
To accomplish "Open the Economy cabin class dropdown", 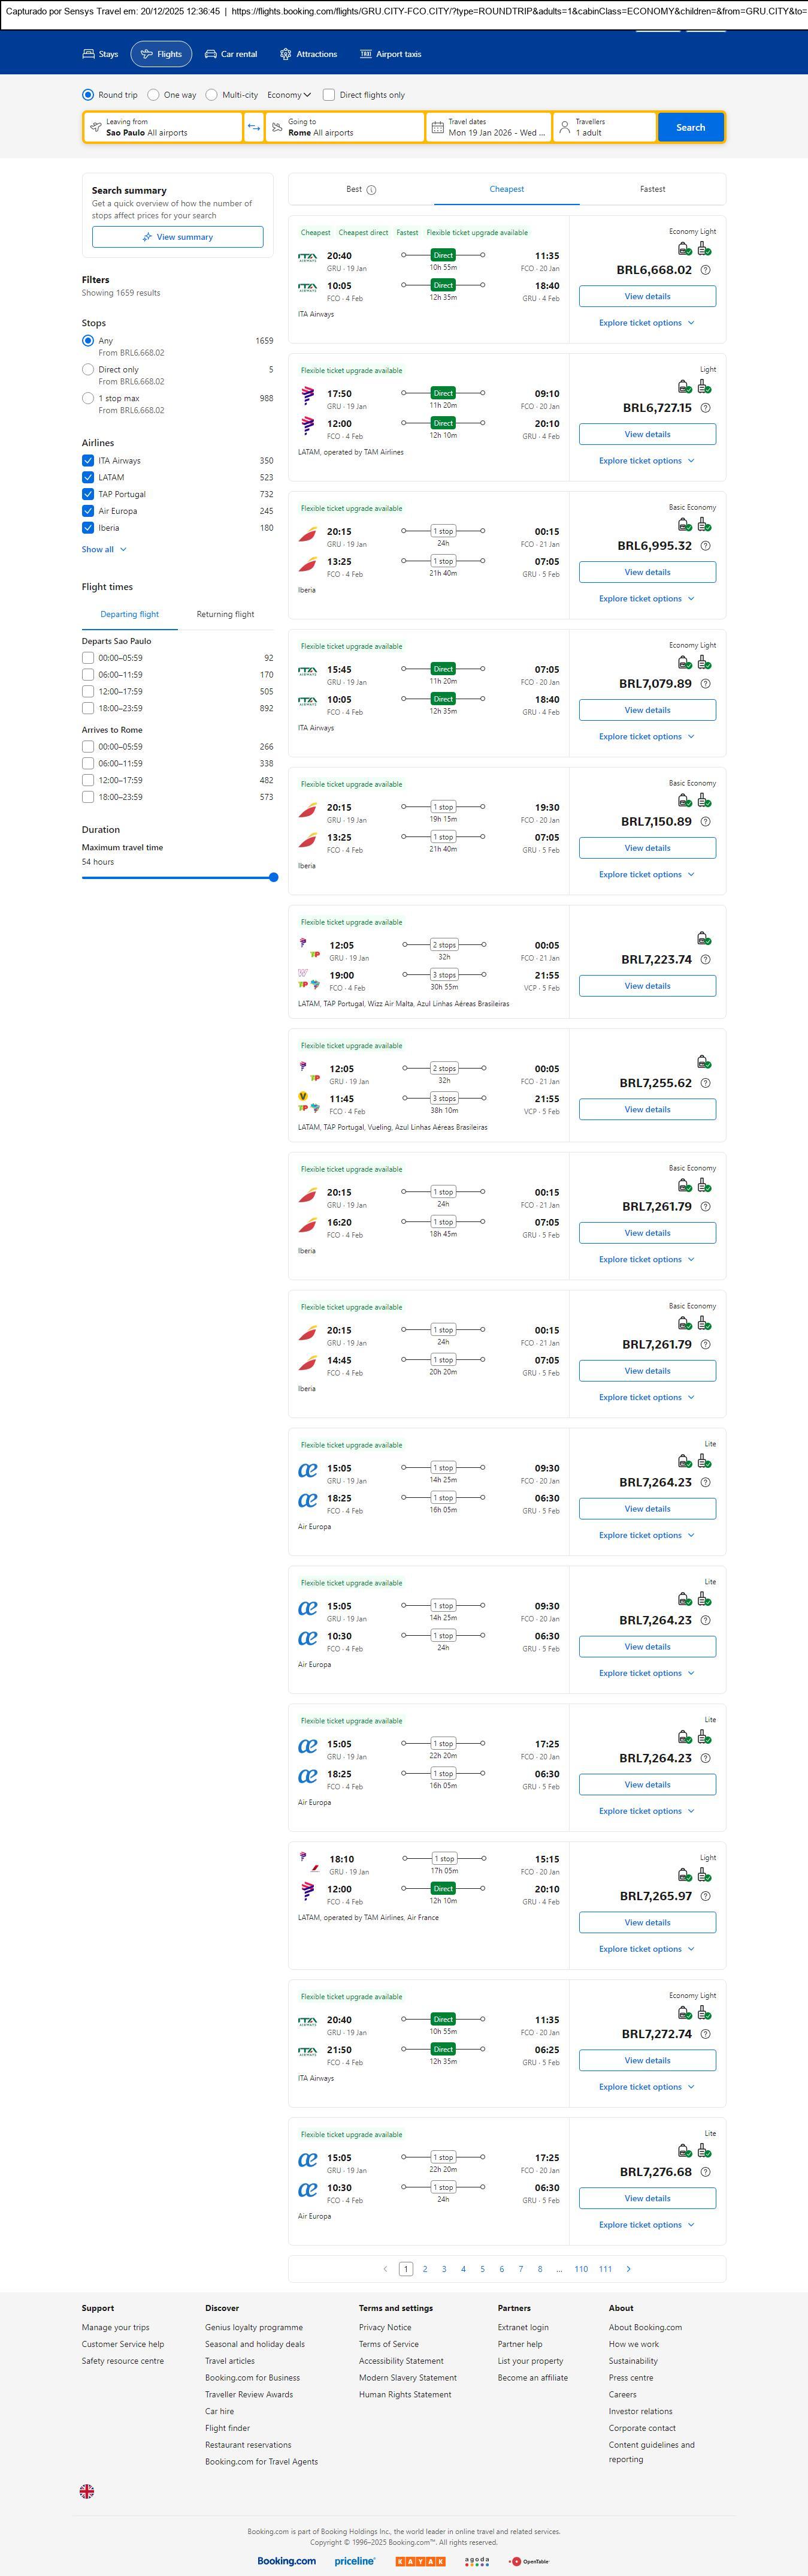I will (x=289, y=95).
